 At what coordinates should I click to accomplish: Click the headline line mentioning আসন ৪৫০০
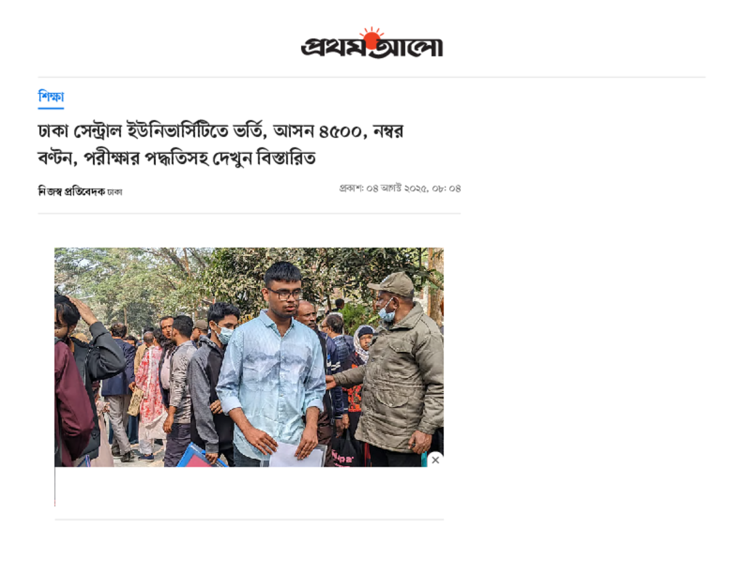click(221, 131)
